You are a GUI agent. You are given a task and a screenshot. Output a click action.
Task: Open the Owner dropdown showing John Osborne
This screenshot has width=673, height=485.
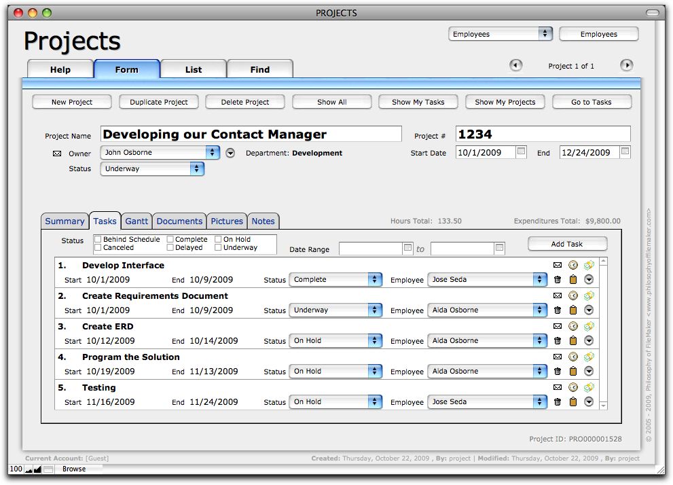pos(160,152)
